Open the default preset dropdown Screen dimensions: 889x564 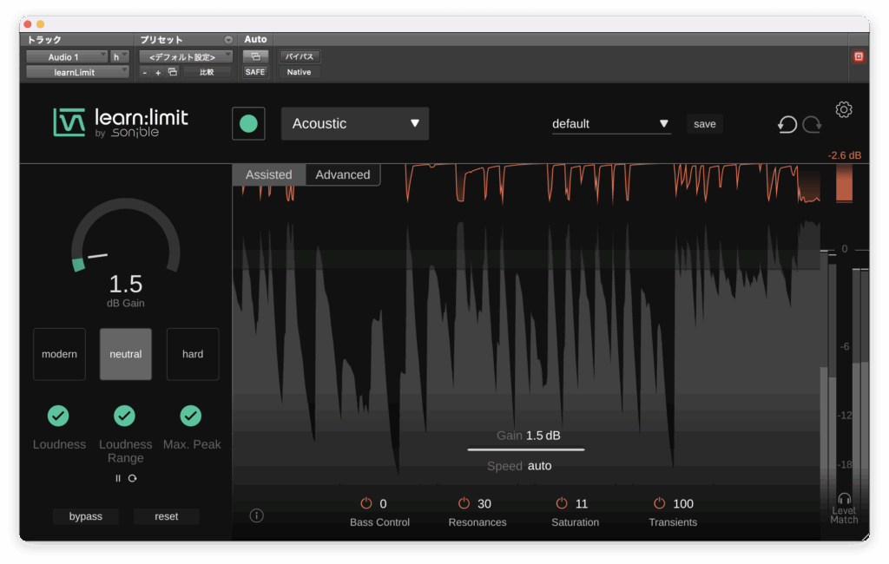point(611,123)
